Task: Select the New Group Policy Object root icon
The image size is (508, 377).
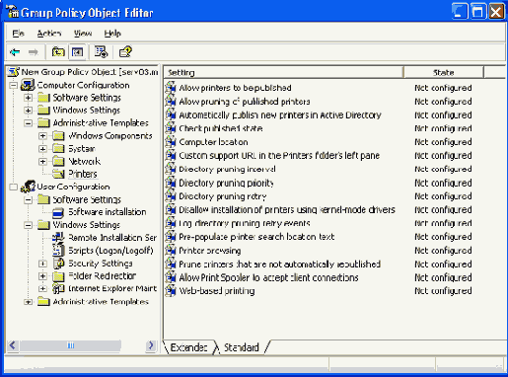Action: (x=14, y=72)
